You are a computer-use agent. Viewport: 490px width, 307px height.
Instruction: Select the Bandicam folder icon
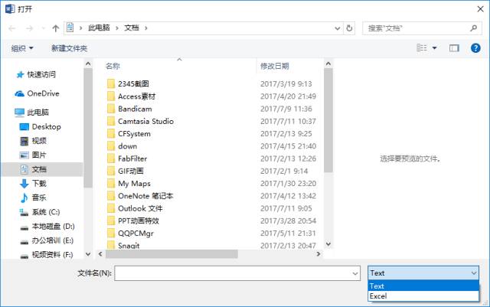pyautogui.click(x=111, y=109)
